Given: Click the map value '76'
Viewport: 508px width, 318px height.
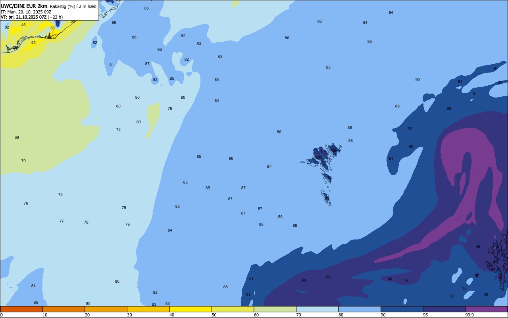Looking at the screenshot, I should click(26, 203).
